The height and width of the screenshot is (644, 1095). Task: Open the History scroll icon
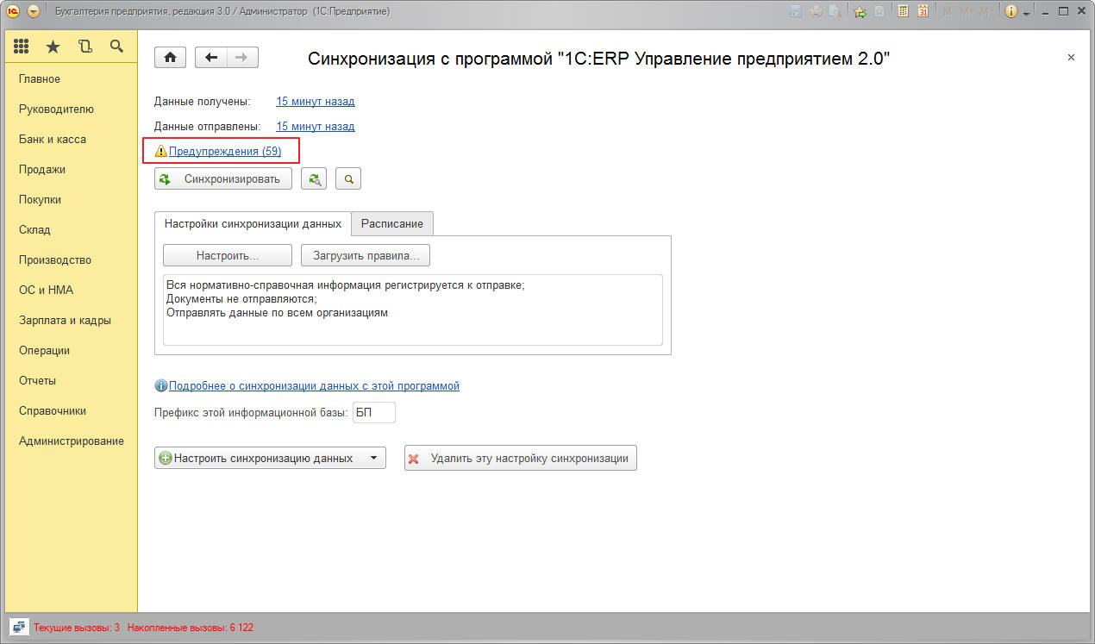click(84, 47)
